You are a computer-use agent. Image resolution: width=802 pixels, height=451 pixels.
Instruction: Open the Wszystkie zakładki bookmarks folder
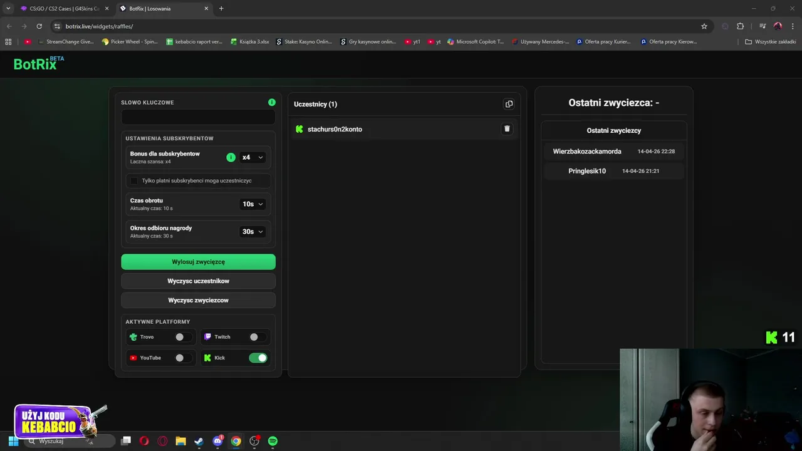(x=771, y=42)
